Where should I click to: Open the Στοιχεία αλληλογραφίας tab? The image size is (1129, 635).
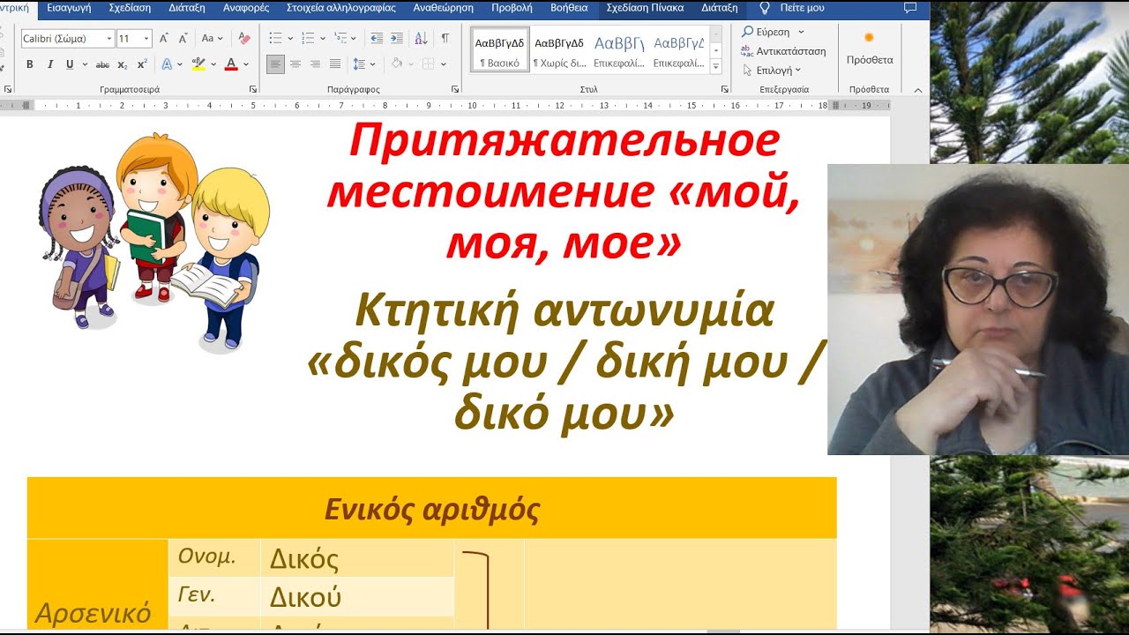[341, 8]
